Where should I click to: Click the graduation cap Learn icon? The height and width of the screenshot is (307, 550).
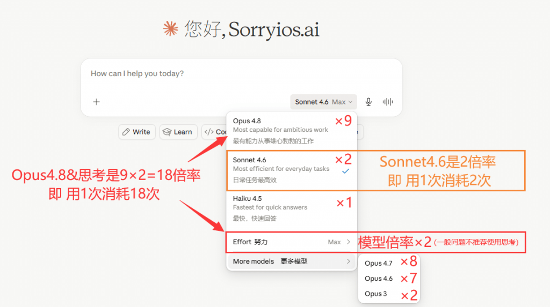point(167,132)
